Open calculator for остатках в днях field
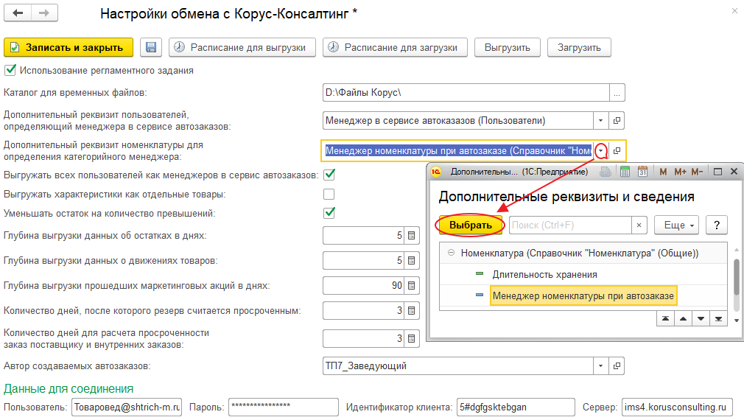This screenshot has width=744, height=420. point(411,235)
